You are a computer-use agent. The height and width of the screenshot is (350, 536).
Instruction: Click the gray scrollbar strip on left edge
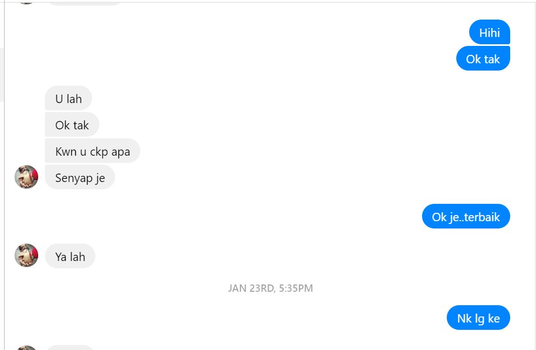point(2,75)
